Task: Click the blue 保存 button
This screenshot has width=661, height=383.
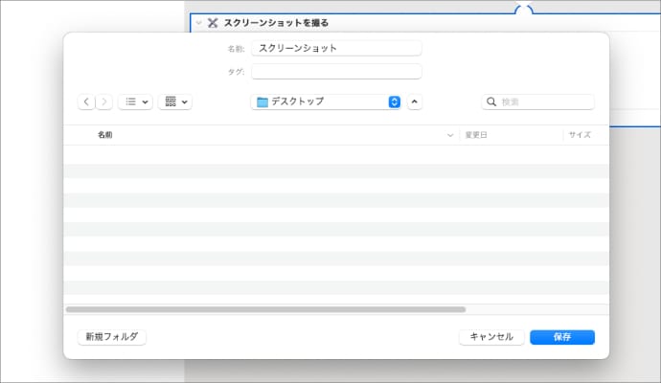Action: click(562, 337)
